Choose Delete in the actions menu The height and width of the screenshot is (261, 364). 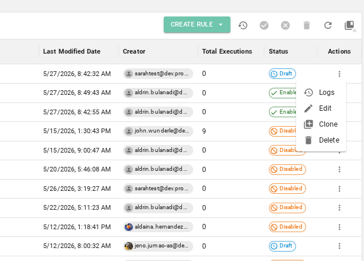(321, 140)
